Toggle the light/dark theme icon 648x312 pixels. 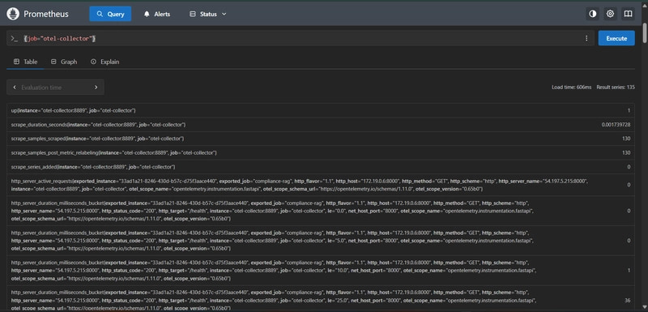[593, 14]
